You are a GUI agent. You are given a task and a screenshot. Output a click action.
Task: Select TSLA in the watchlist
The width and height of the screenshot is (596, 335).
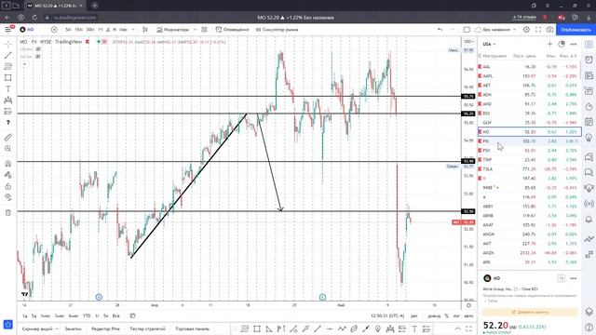click(x=530, y=169)
